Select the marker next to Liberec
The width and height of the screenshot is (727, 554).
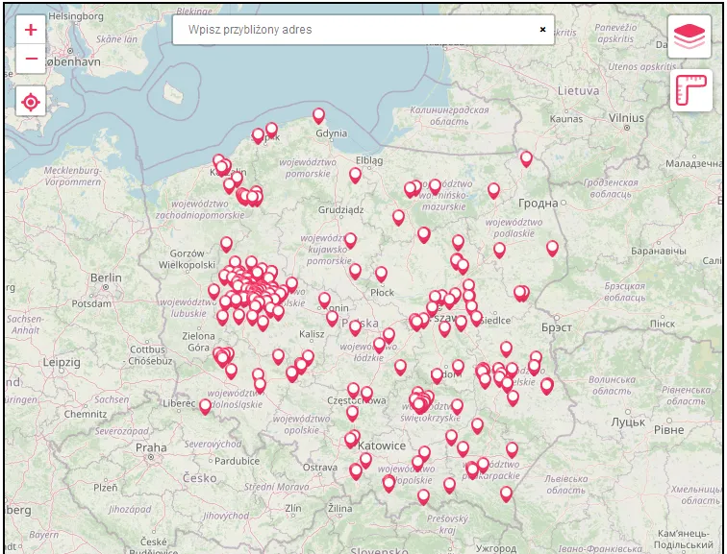click(205, 406)
